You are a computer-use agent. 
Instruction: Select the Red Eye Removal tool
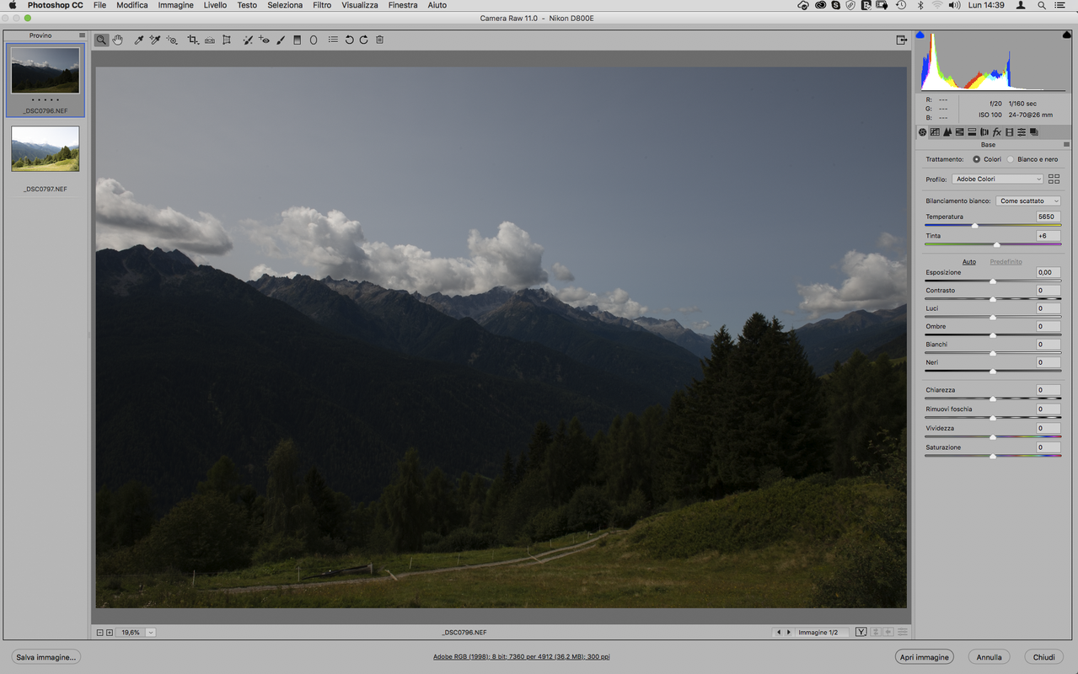(x=264, y=40)
